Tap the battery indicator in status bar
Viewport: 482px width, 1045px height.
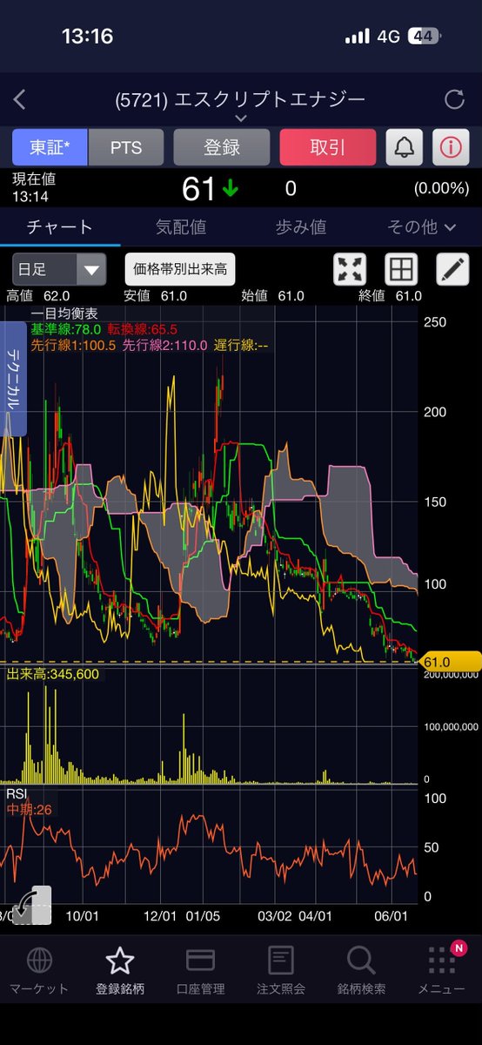[424, 37]
